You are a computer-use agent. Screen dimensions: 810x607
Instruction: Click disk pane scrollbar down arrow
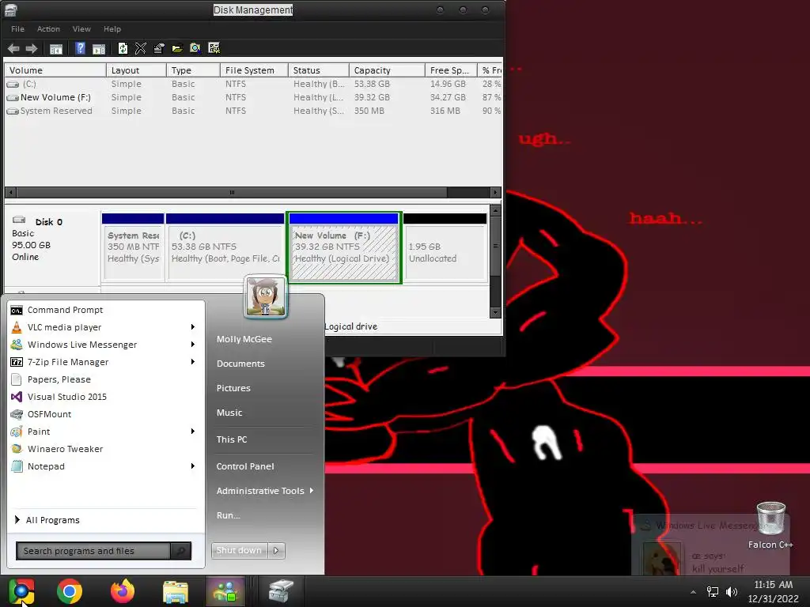(495, 312)
